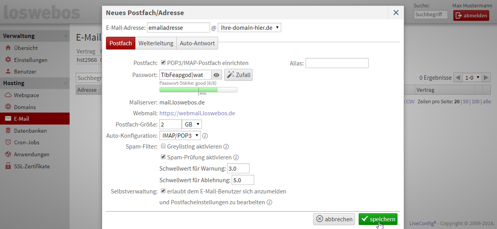Open Anwendungen from the sidebar
This screenshot has height=229, width=497.
(31, 154)
